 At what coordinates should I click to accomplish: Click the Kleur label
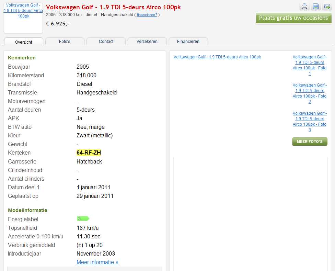point(14,135)
